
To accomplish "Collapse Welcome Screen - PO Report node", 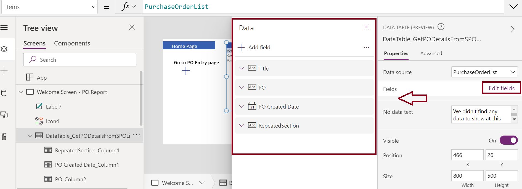I will pyautogui.click(x=21, y=92).
